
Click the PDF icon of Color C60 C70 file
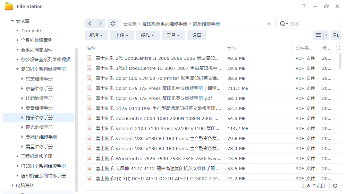(90, 78)
